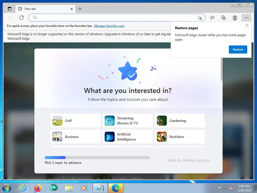The width and height of the screenshot is (257, 193).
Task: Click the muted volume tray icon
Action: click(232, 188)
